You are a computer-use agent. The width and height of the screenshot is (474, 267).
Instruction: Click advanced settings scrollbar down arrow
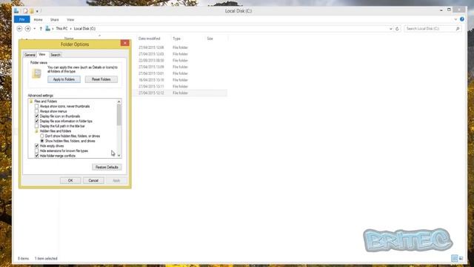[x=118, y=155]
